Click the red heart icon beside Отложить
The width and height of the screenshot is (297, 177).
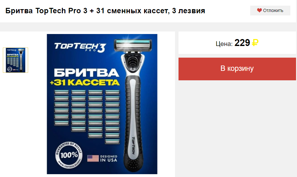point(259,10)
